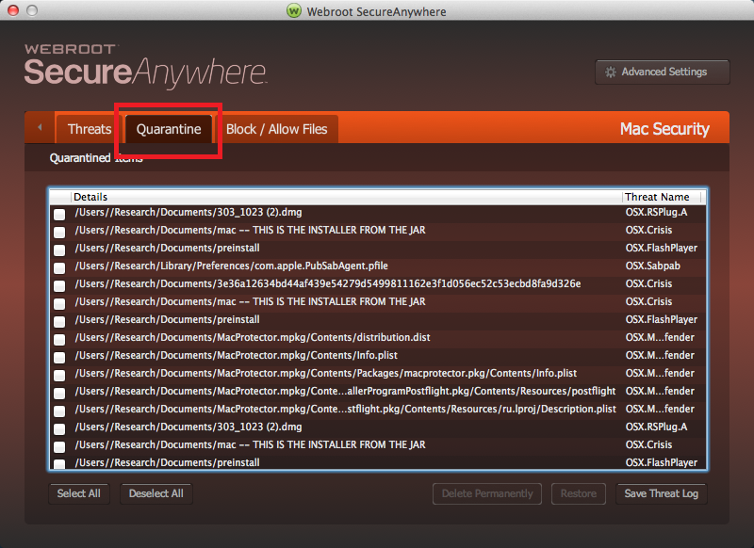This screenshot has width=754, height=548.
Task: Tick checkbox for first 303_1023 (2).dmg entry
Action: [59, 214]
